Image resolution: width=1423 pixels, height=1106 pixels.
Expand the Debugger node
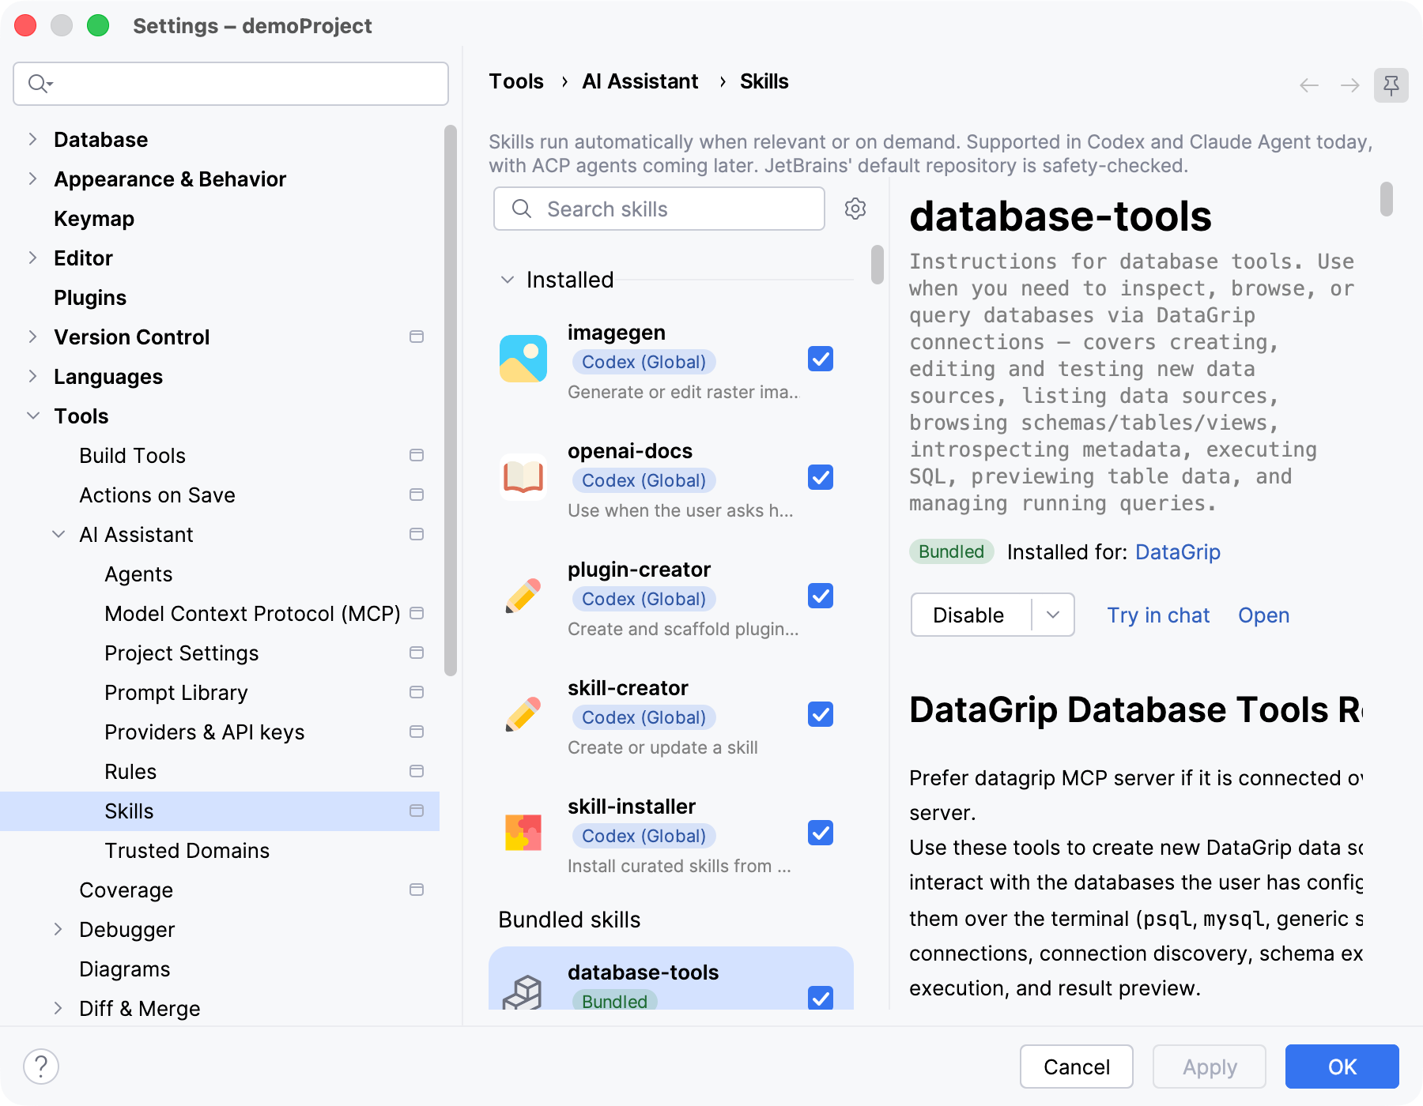(59, 929)
